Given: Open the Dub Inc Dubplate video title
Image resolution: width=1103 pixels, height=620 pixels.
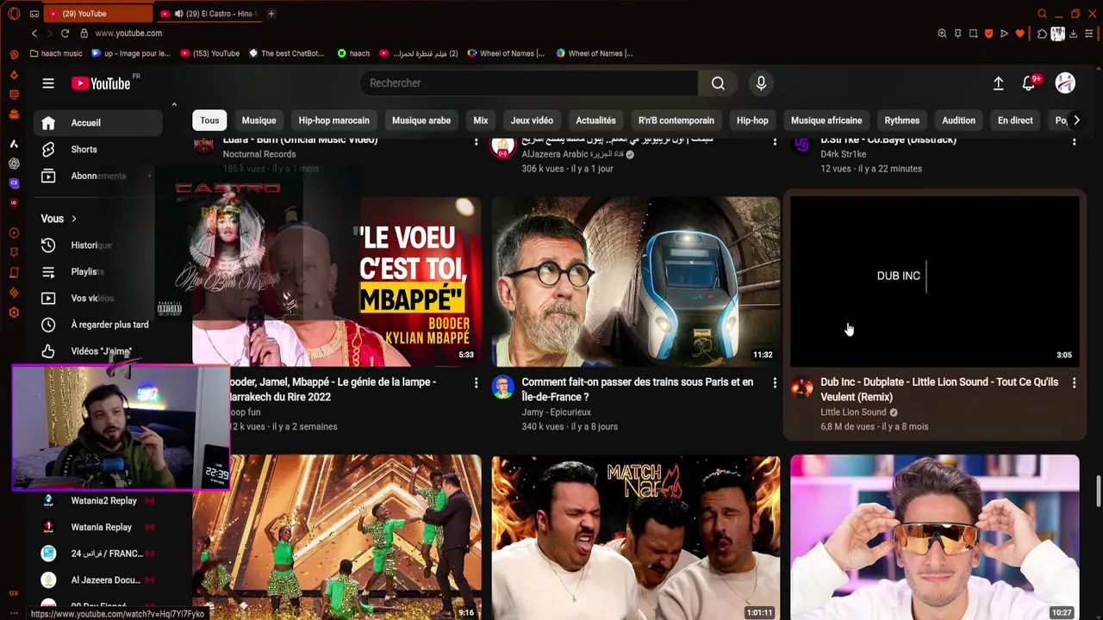Looking at the screenshot, I should point(939,389).
